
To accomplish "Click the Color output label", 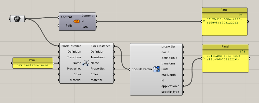I will (x=94, y=74).
